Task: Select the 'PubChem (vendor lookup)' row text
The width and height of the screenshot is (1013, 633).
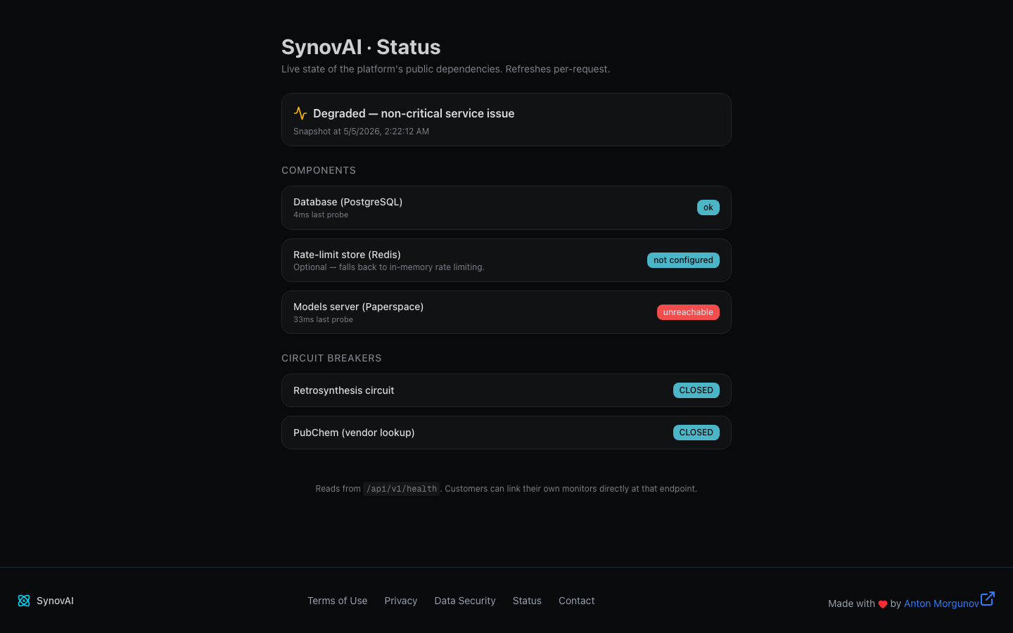Action: point(354,433)
